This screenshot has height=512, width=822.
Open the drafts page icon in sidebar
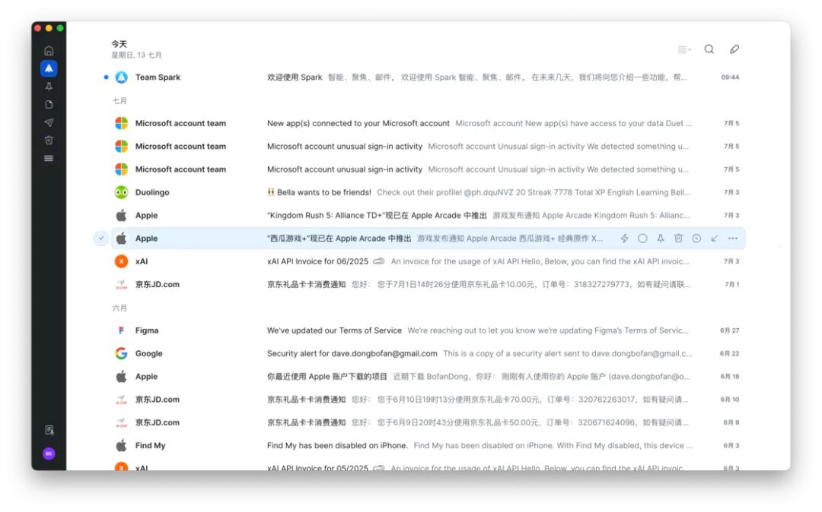pos(49,105)
